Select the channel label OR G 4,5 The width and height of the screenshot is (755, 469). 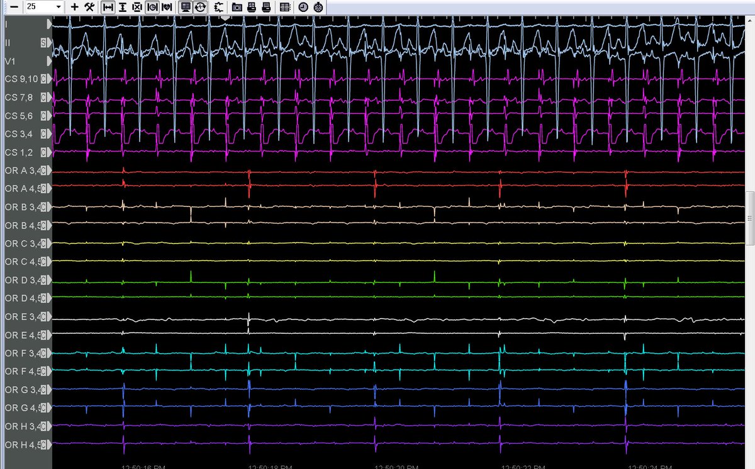click(x=22, y=407)
